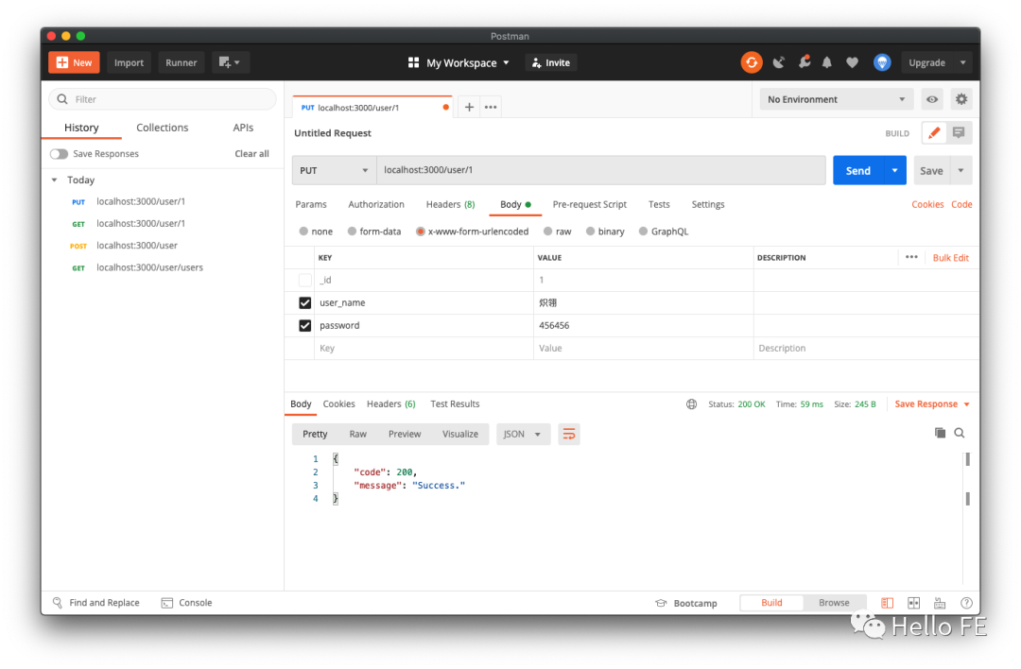Select x-www-form-urlencoded body type
1021x669 pixels.
(x=421, y=231)
